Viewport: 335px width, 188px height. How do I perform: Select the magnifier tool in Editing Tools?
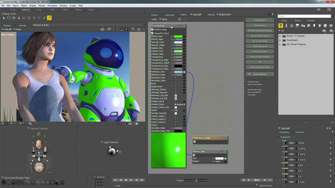pyautogui.click(x=44, y=18)
